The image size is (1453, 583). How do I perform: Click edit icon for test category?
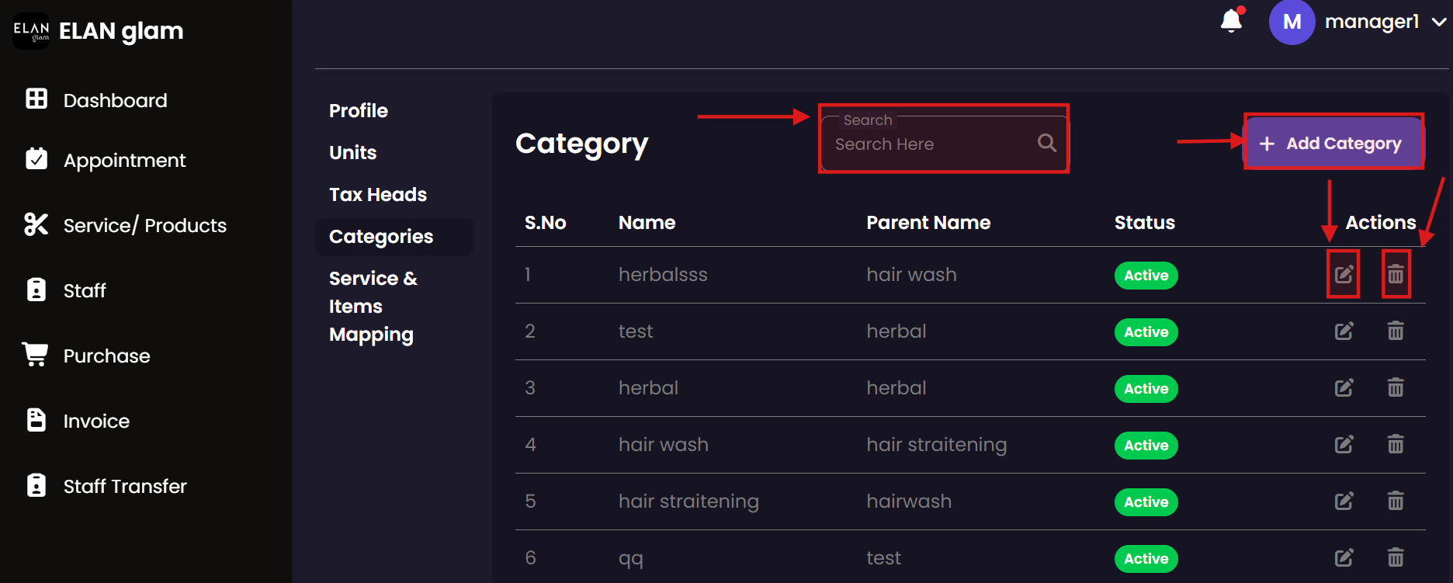[x=1344, y=331]
